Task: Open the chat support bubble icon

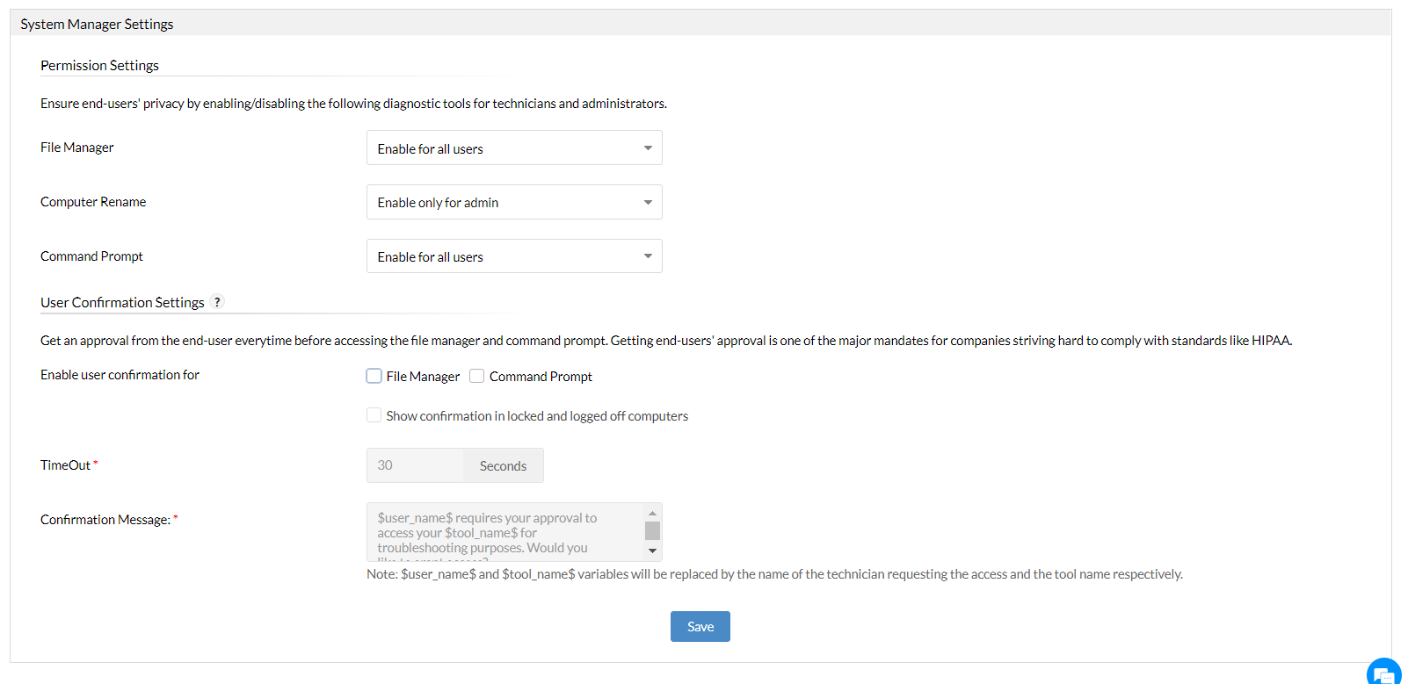Action: point(1384,673)
